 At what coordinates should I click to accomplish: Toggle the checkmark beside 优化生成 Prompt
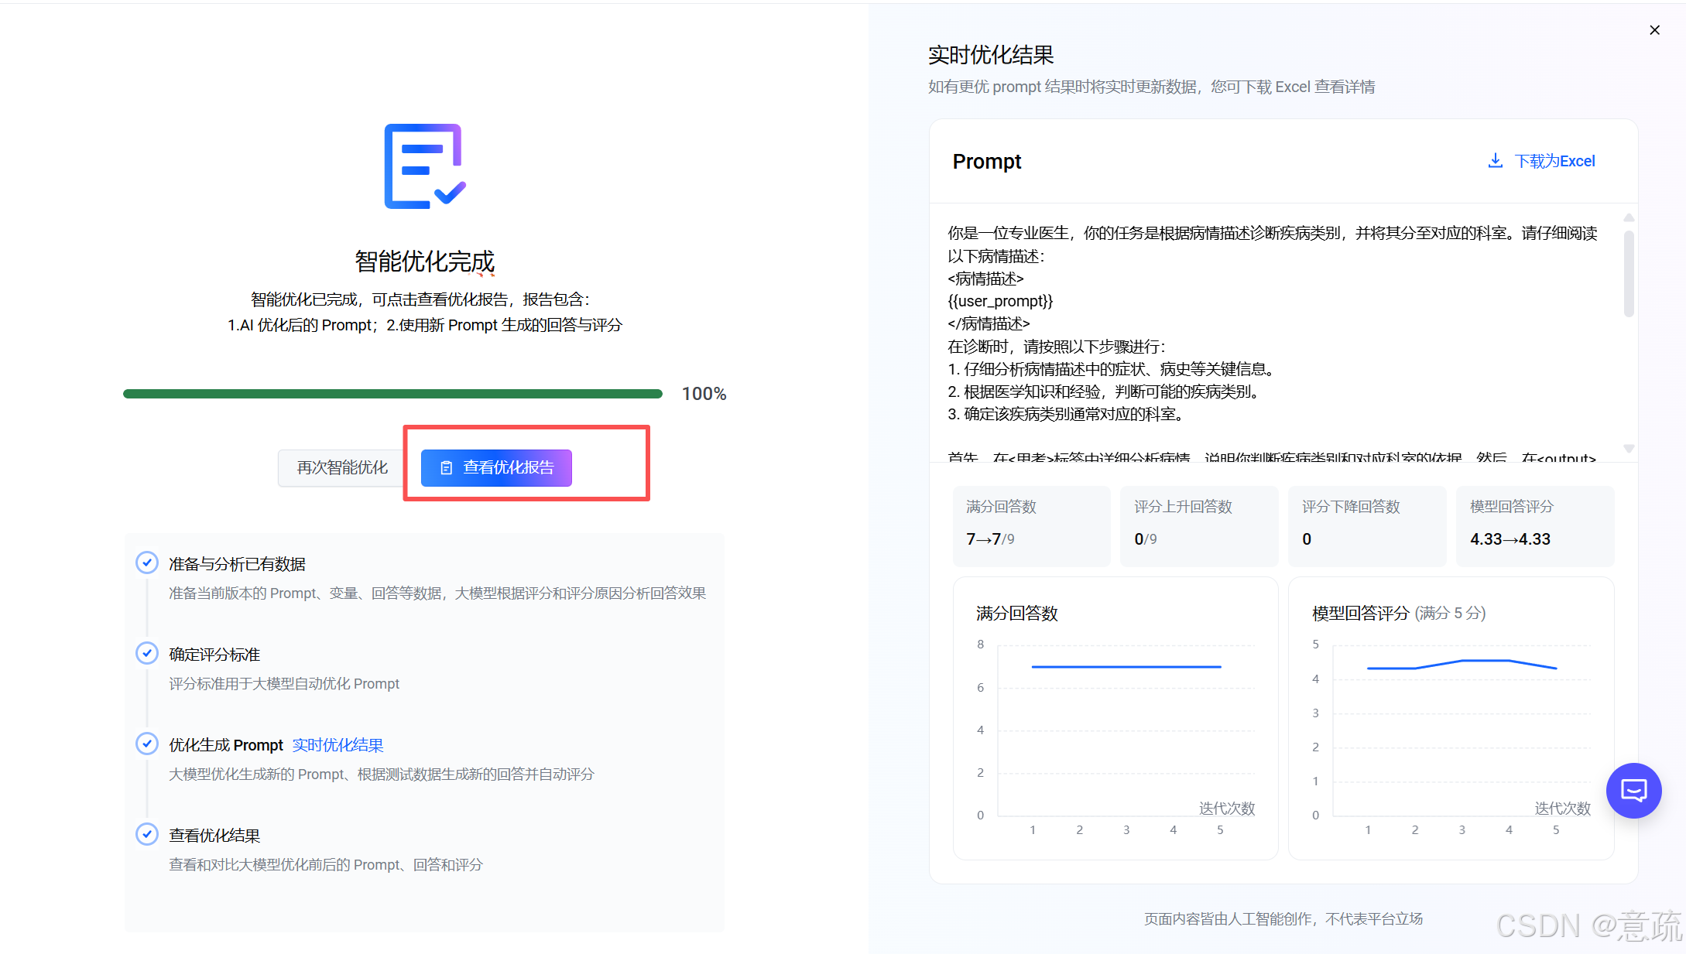tap(147, 744)
